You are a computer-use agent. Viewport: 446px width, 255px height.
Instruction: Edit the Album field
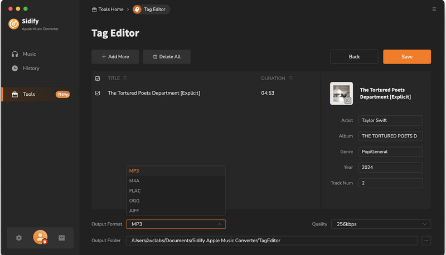coord(390,136)
